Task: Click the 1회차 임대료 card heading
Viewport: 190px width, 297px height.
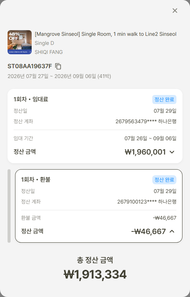Action: (x=31, y=99)
